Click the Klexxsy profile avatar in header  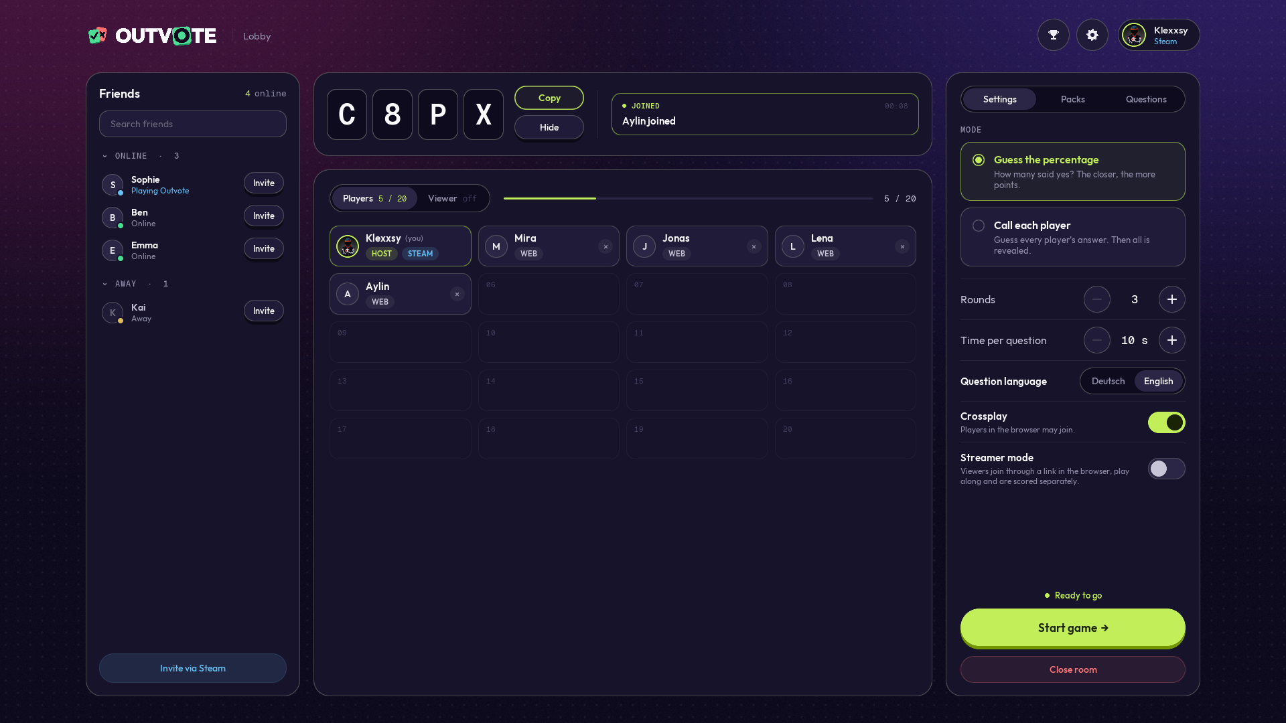(1134, 35)
